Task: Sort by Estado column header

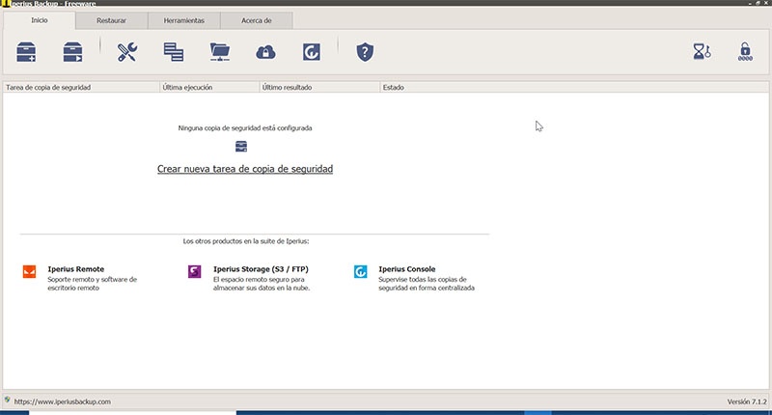Action: 574,87
